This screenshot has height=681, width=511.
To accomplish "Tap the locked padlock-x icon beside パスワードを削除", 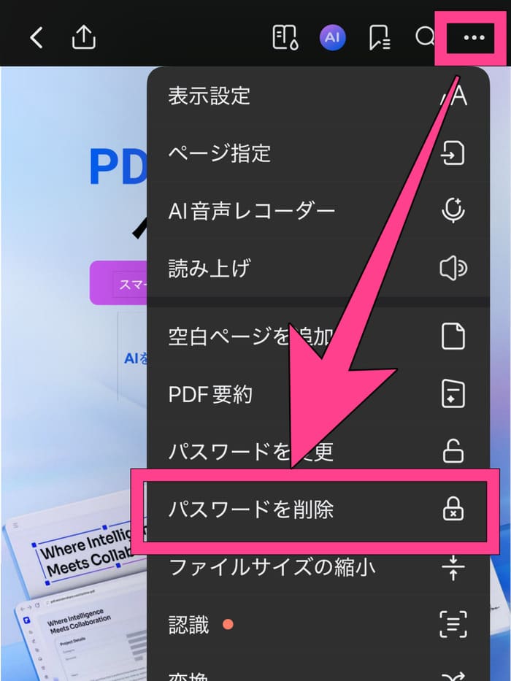I will (x=453, y=509).
